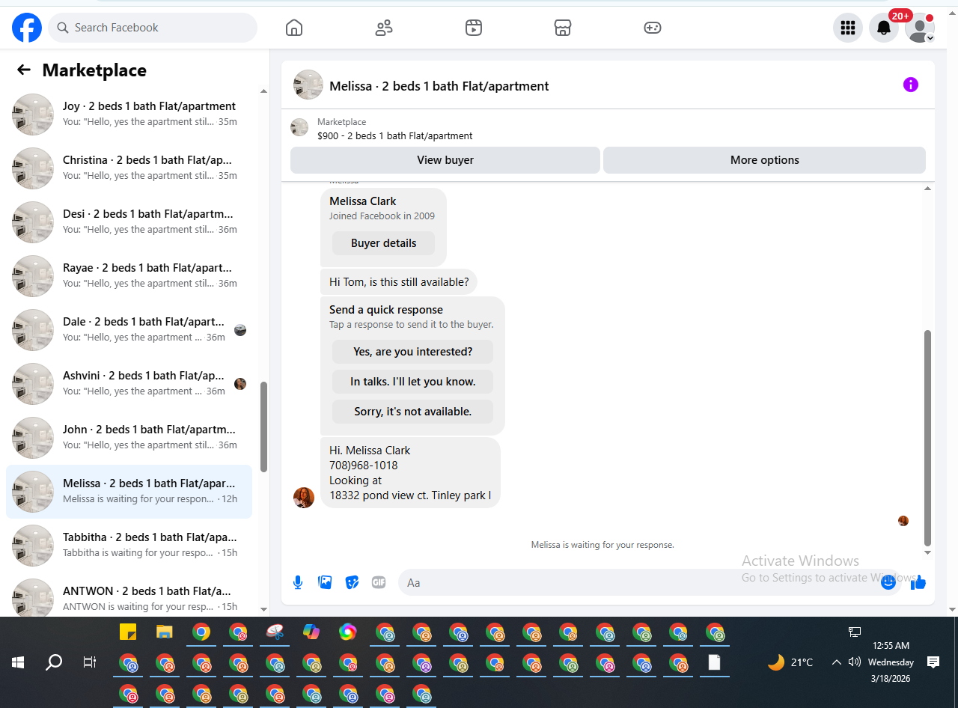Click the chat message scrollbar thumb
The height and width of the screenshot is (708, 958).
coord(928,438)
